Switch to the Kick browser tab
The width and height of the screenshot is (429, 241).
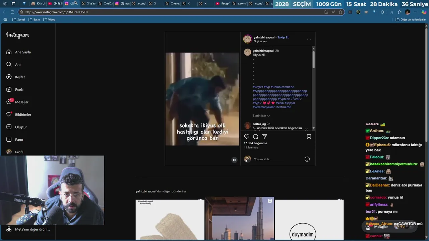pyautogui.click(x=38, y=4)
